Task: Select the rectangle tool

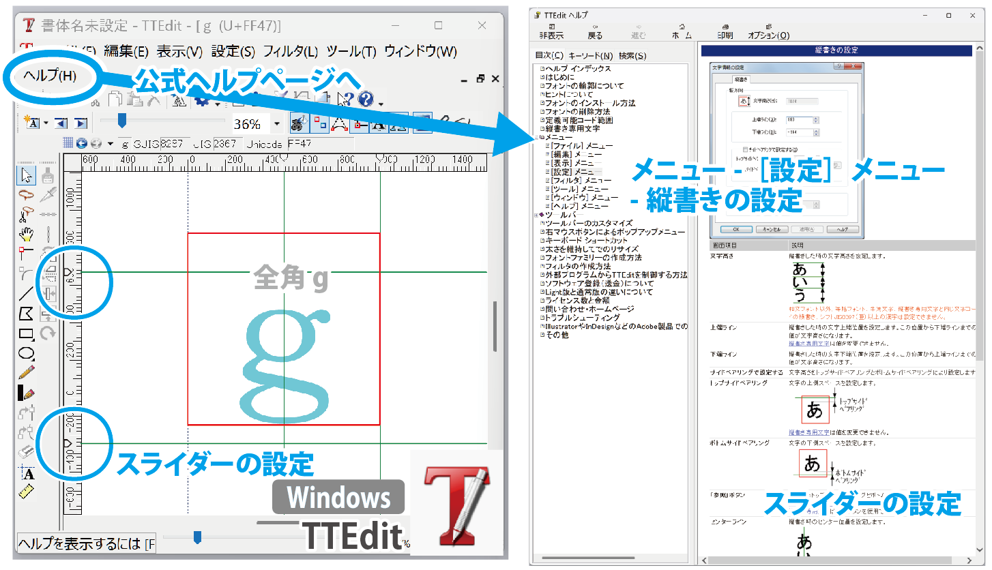Action: [x=26, y=333]
